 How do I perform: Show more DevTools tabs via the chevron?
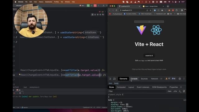click(x=161, y=79)
